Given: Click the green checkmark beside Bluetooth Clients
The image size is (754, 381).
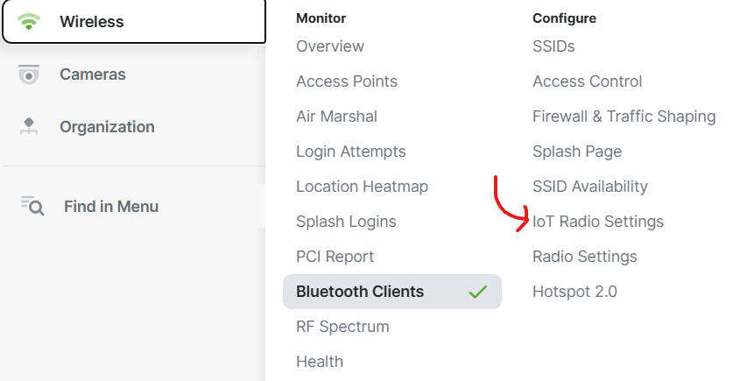Looking at the screenshot, I should 478,292.
